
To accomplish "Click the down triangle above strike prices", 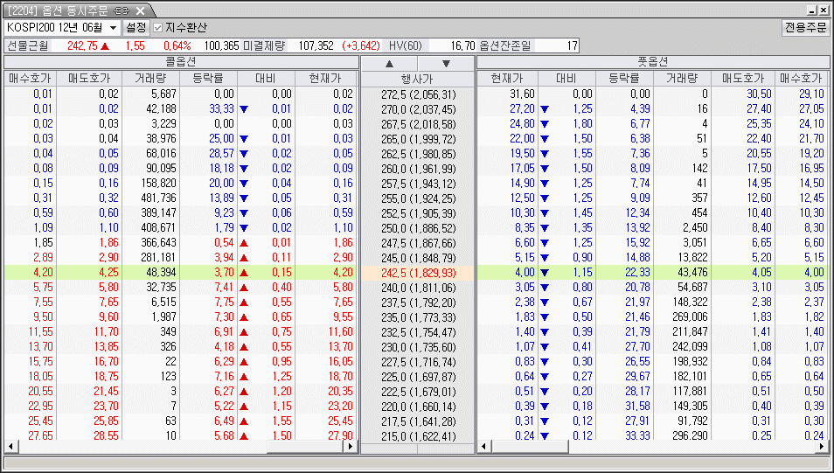I will point(446,64).
